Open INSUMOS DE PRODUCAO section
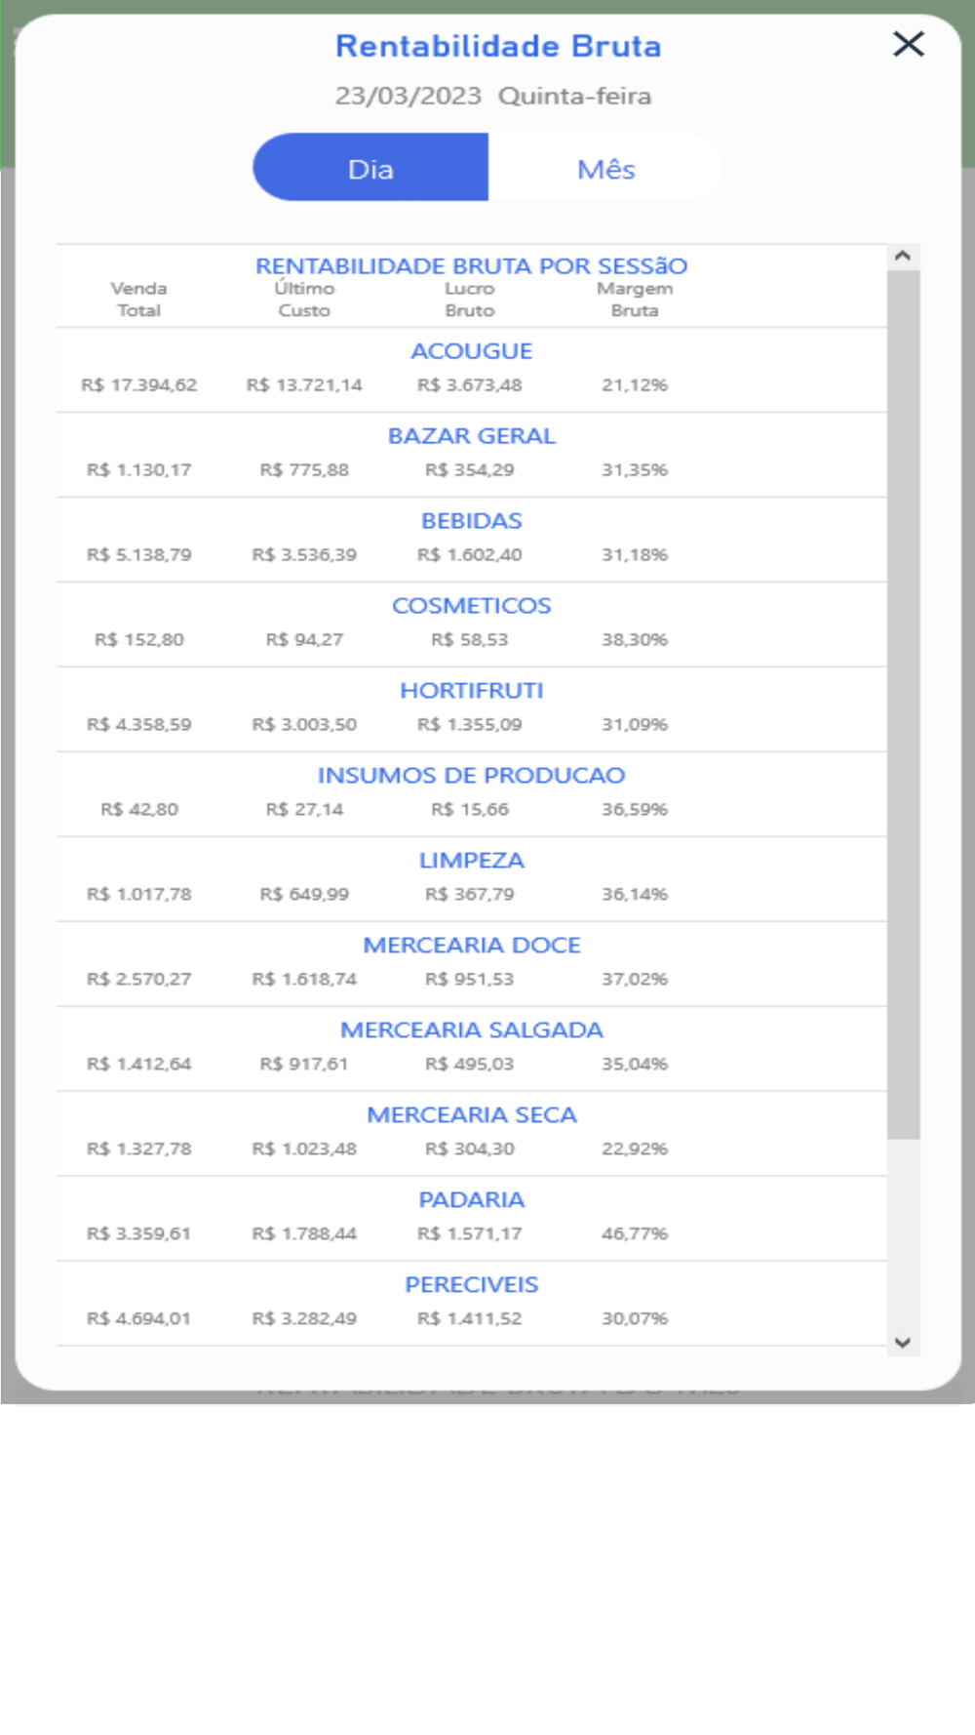Image resolution: width=975 pixels, height=1735 pixels. click(x=471, y=776)
